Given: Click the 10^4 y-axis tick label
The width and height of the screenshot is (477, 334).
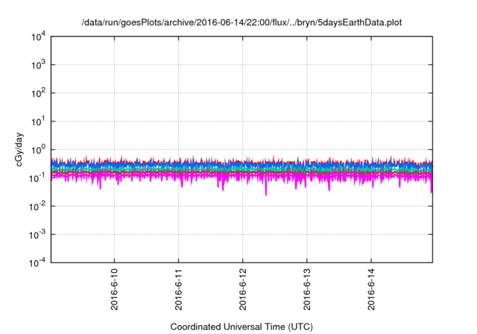Looking at the screenshot, I should pos(38,37).
